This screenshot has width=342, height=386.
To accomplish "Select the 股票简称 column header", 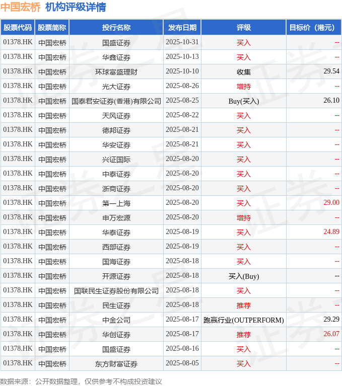I will click(x=52, y=28).
